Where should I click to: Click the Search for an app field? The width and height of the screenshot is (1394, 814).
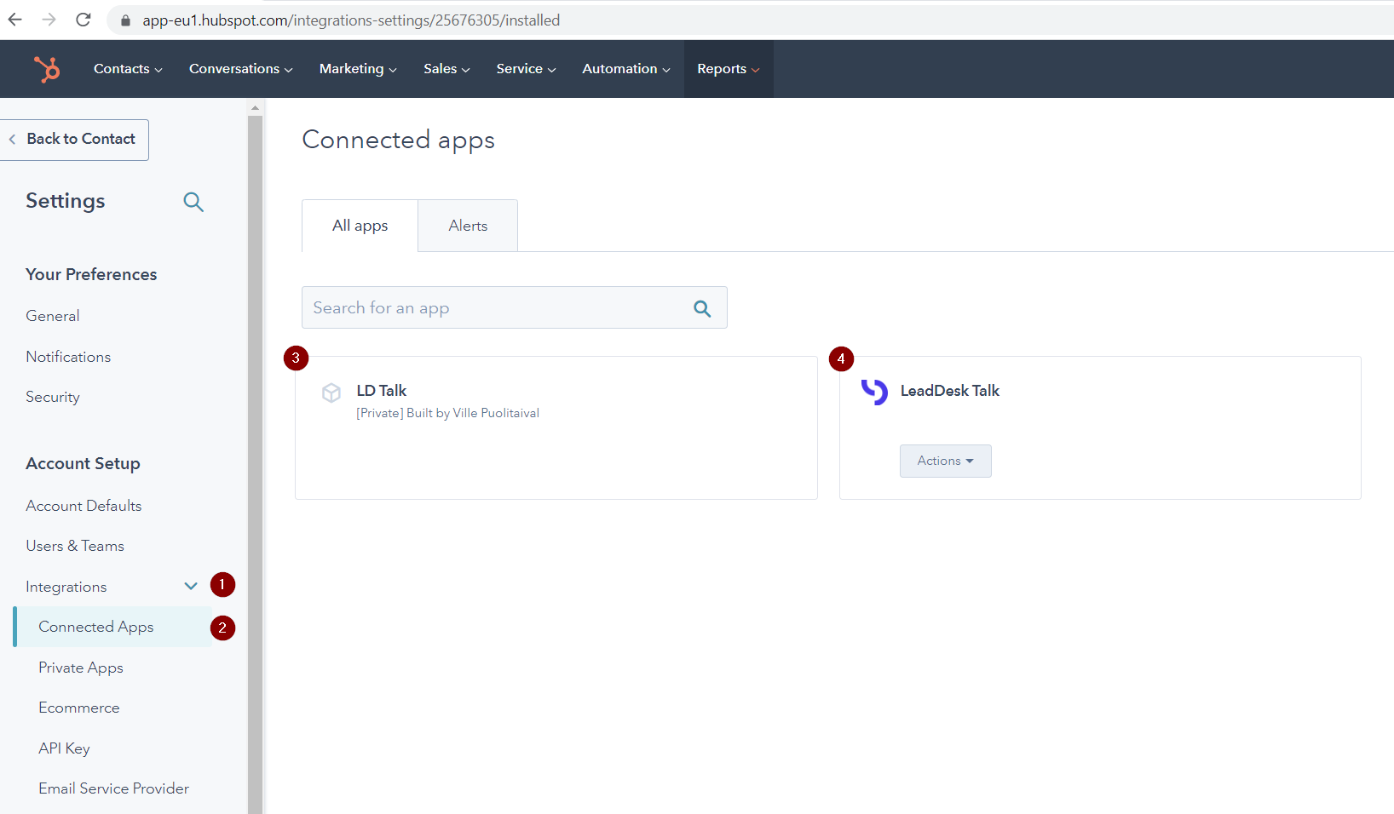click(514, 307)
